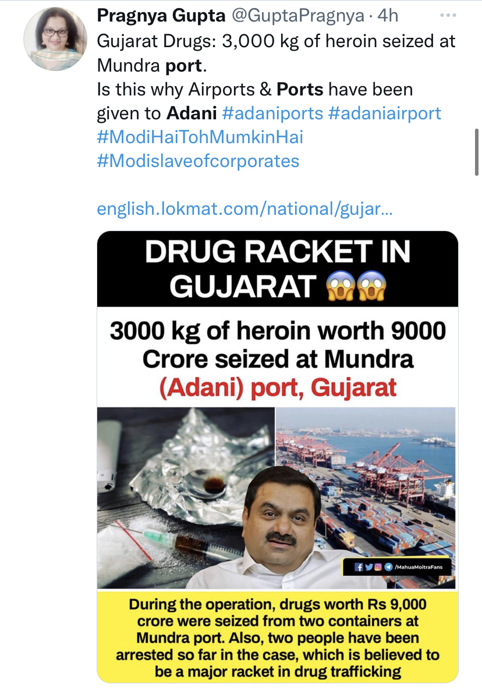
Task: Click the Twitter bird icon in the watermark
Action: (x=368, y=567)
